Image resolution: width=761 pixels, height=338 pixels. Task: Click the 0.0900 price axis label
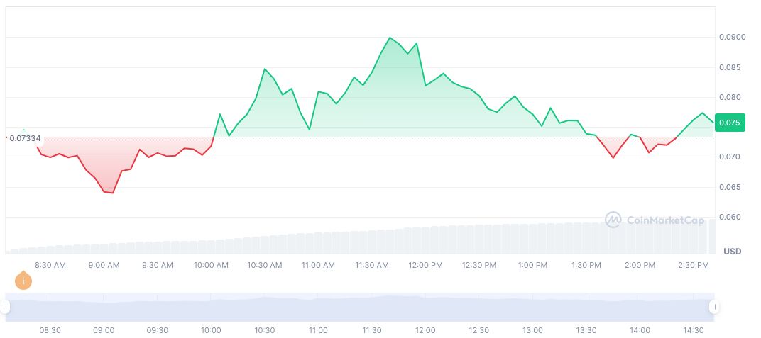tap(734, 38)
